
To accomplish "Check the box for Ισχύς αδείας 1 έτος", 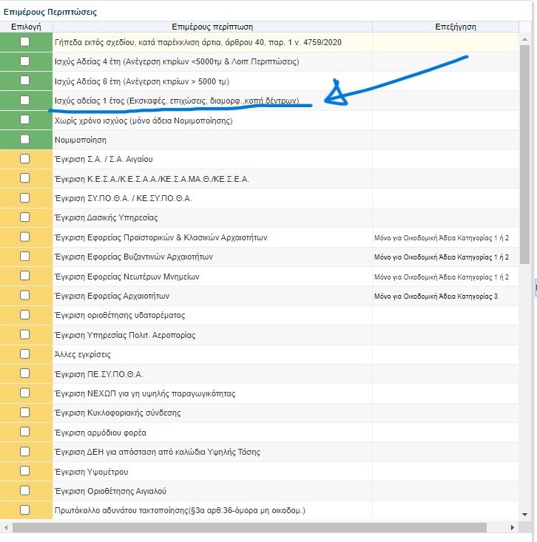I will coord(25,100).
